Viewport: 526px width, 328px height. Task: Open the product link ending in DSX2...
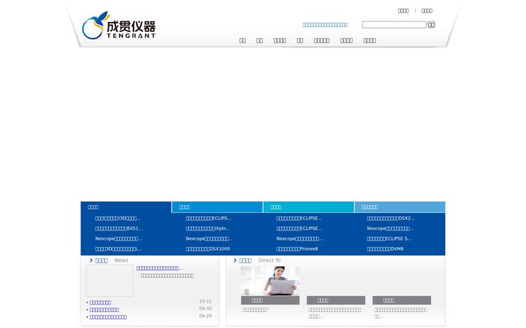click(390, 218)
